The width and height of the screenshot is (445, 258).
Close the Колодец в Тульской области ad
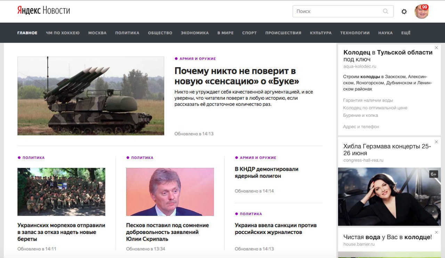(x=437, y=48)
